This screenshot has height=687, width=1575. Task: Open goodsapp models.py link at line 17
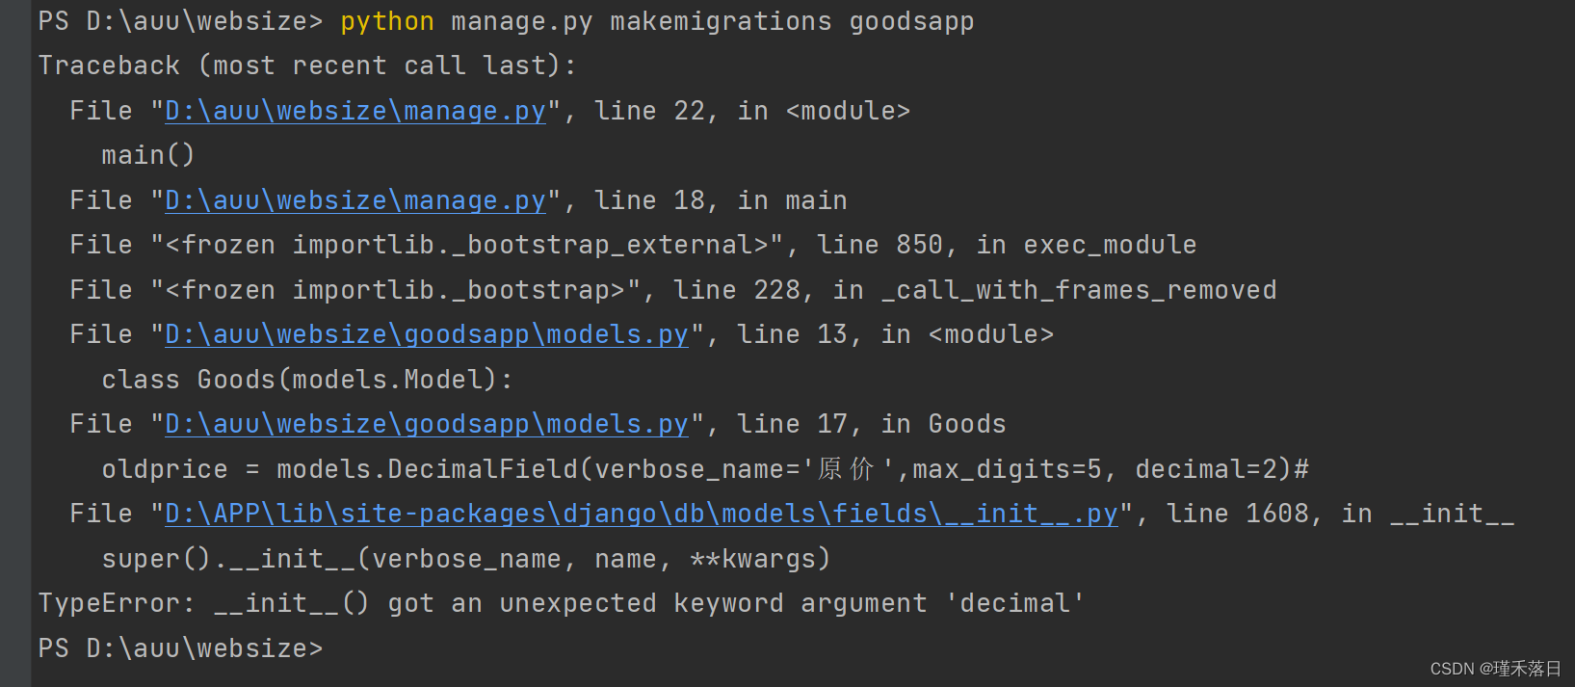click(427, 424)
